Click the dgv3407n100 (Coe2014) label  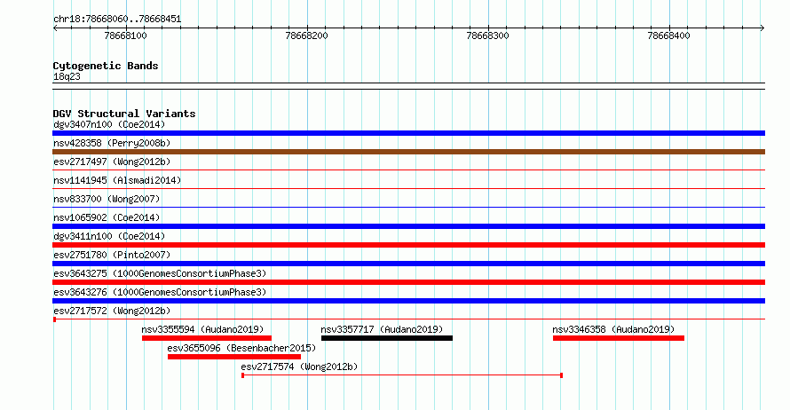tap(109, 124)
